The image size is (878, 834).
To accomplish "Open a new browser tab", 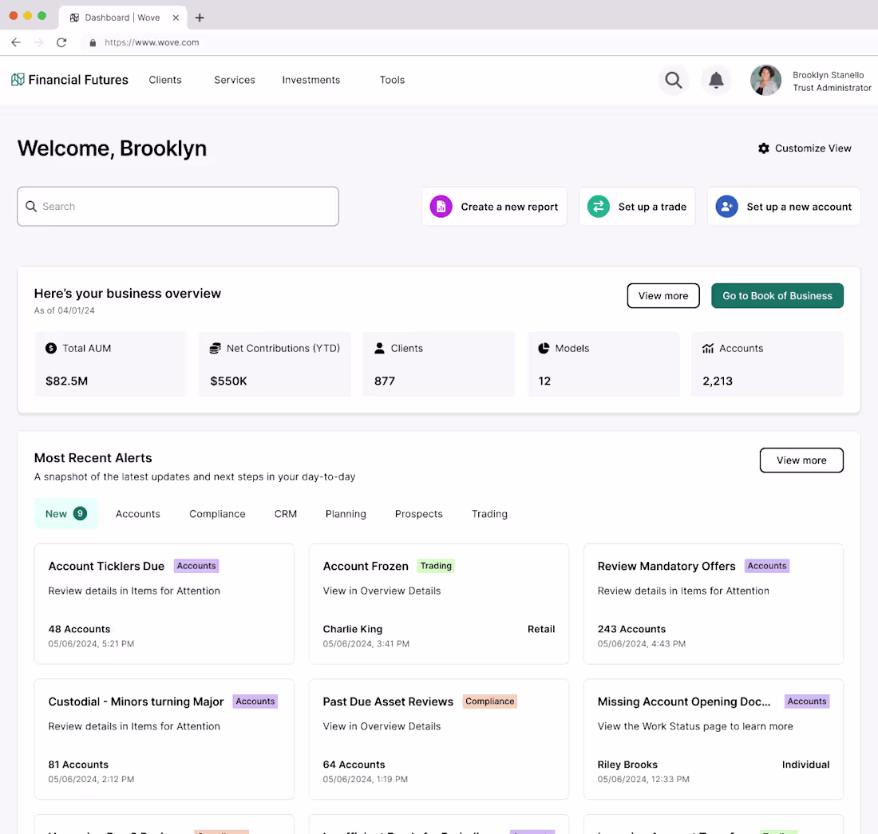I will click(x=200, y=18).
